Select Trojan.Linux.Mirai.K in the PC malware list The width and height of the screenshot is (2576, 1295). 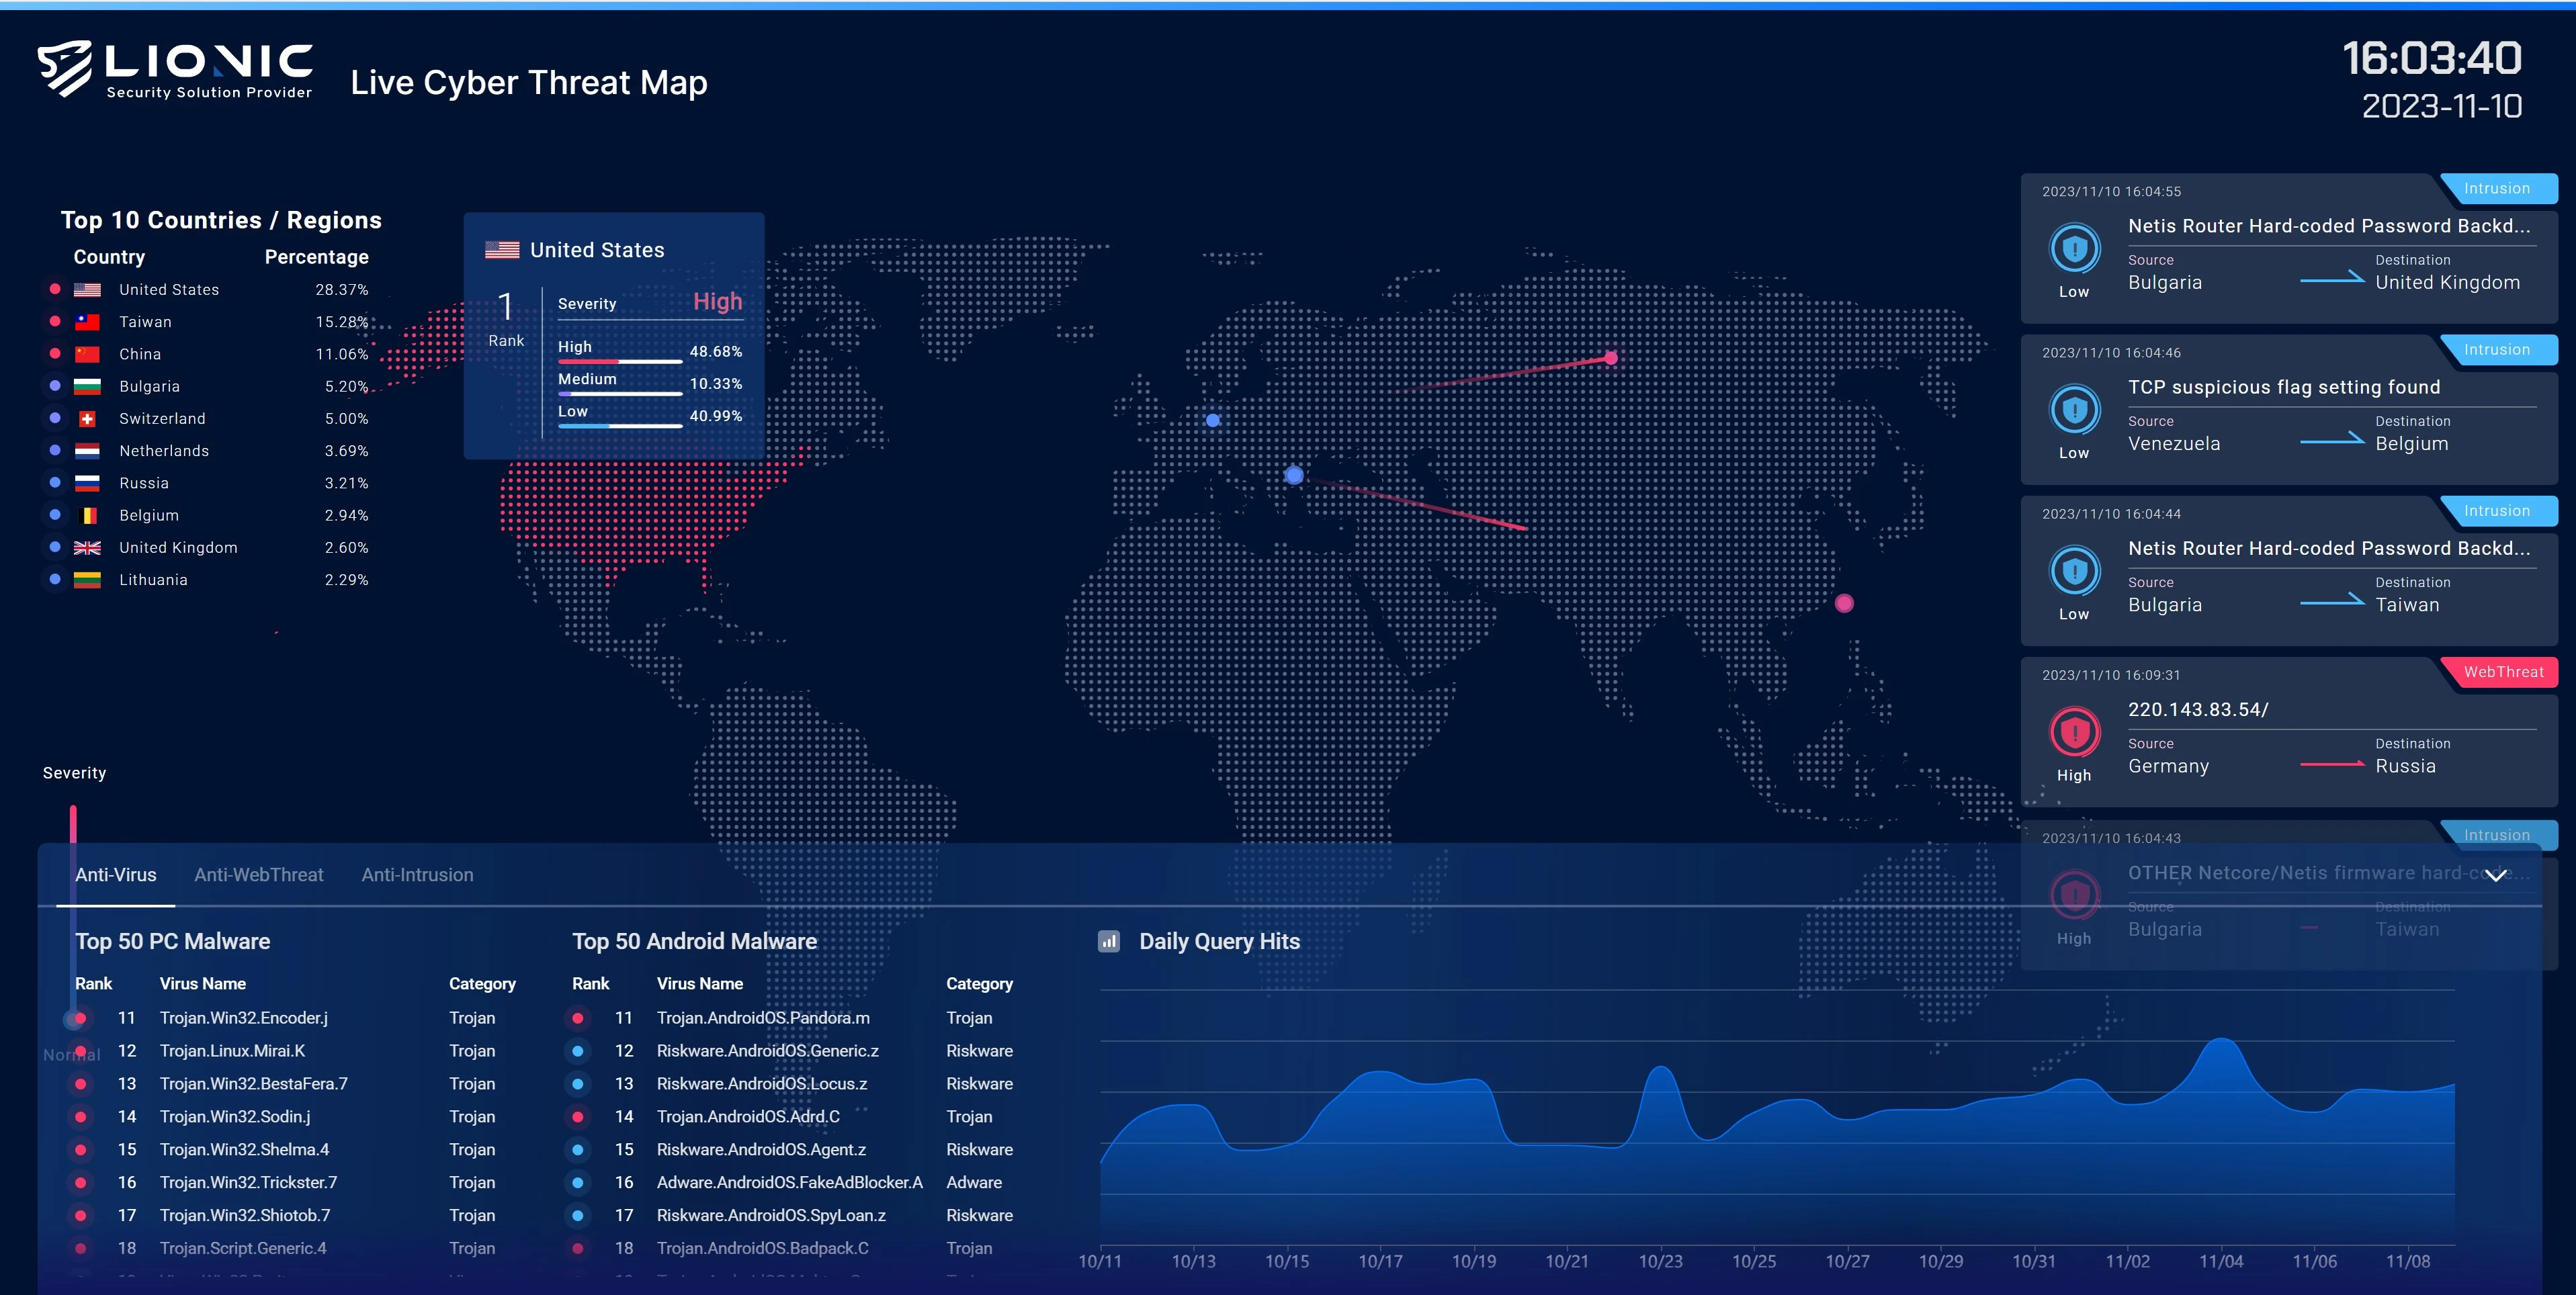232,1051
